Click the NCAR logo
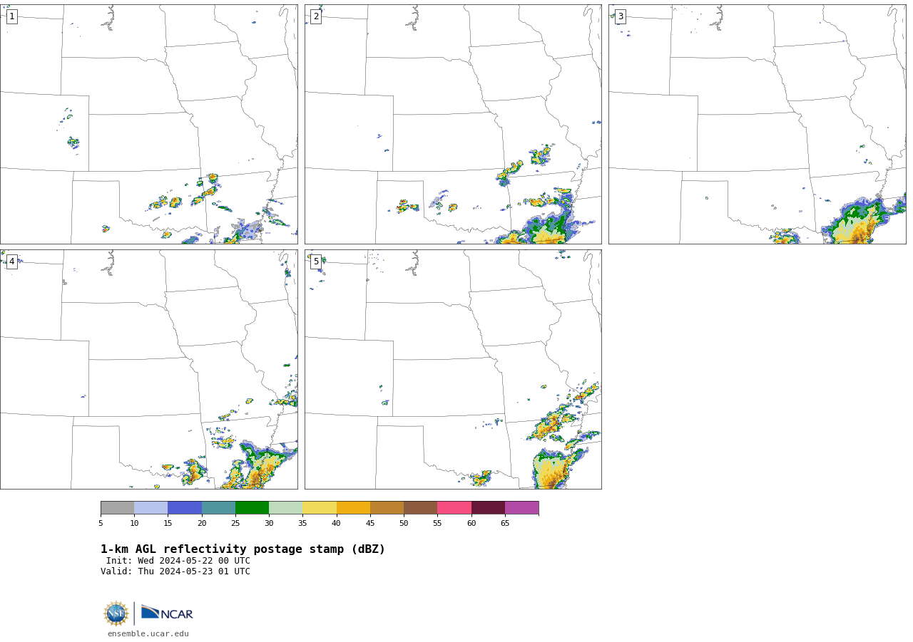Image resolution: width=913 pixels, height=642 pixels. [167, 613]
